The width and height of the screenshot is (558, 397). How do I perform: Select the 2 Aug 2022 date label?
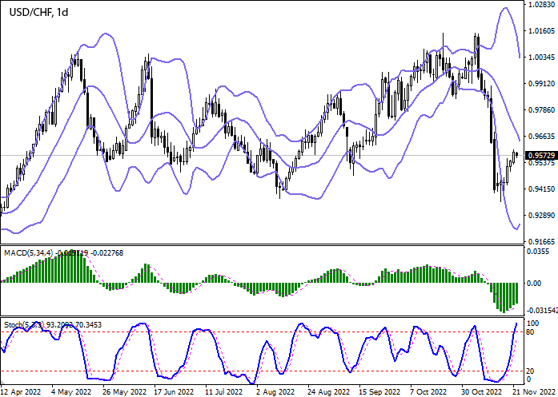point(276,392)
